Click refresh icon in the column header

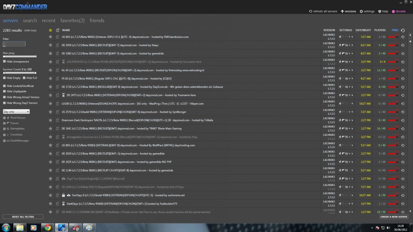[403, 30]
